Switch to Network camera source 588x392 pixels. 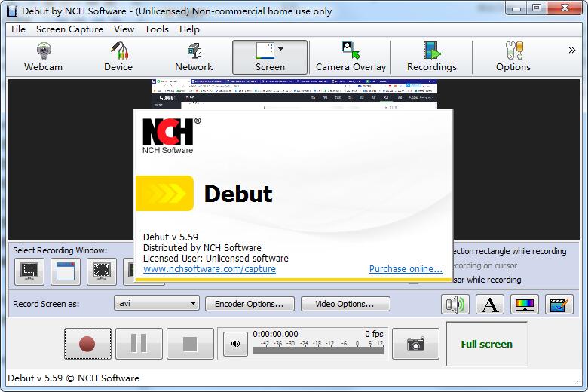coord(194,57)
